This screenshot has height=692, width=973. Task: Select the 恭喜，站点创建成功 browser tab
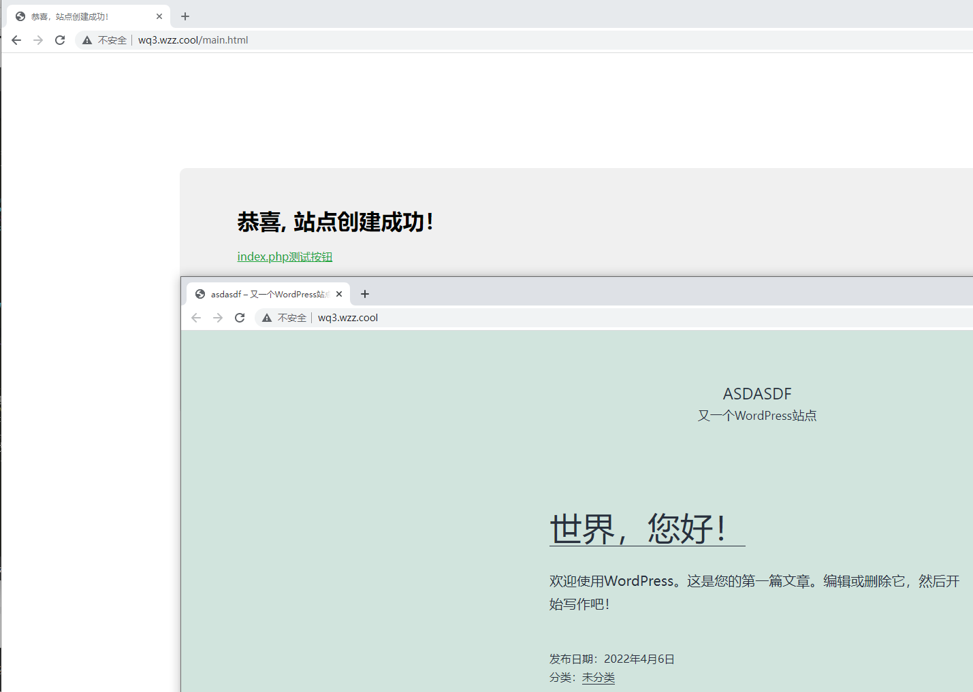coord(89,16)
